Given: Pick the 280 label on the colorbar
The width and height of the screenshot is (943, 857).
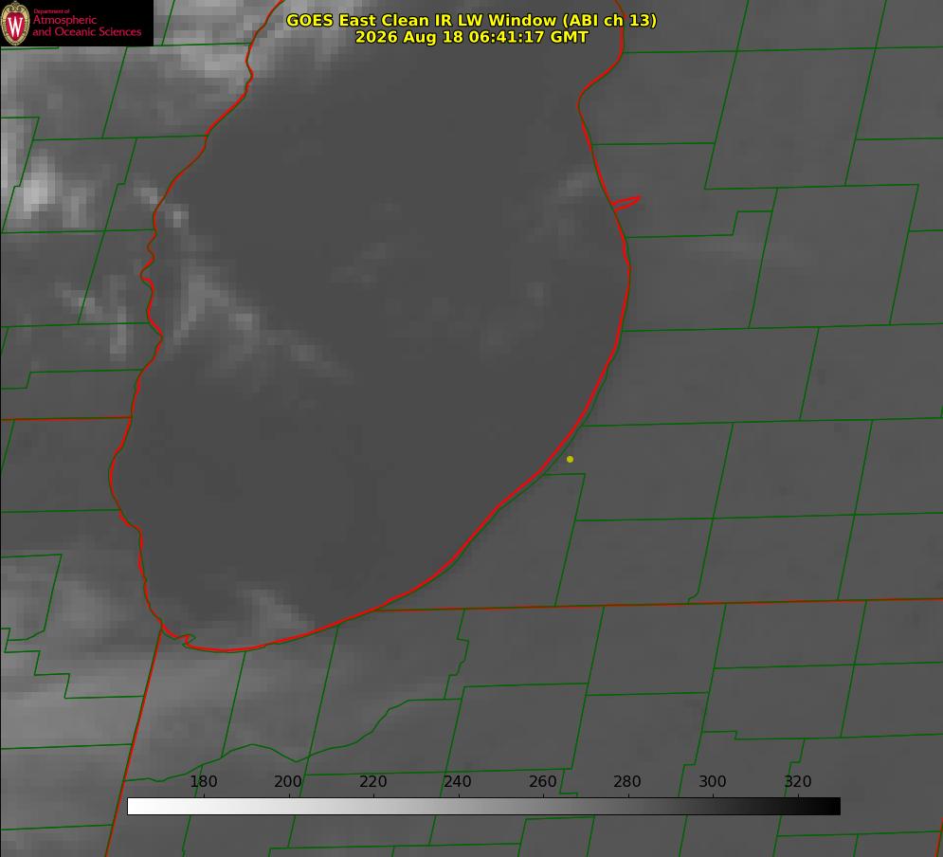Looking at the screenshot, I should point(627,781).
